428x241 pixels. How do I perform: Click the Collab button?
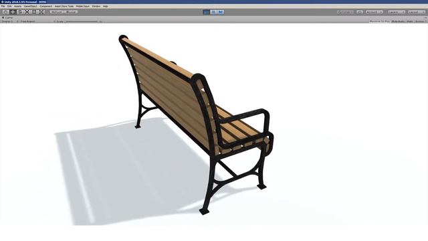(345, 12)
